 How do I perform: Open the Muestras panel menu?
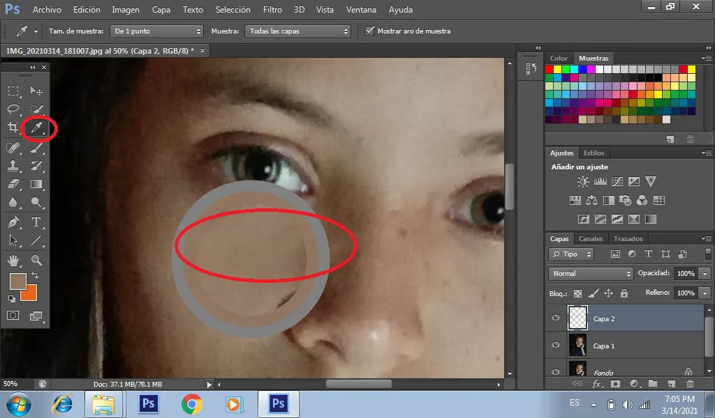click(707, 59)
